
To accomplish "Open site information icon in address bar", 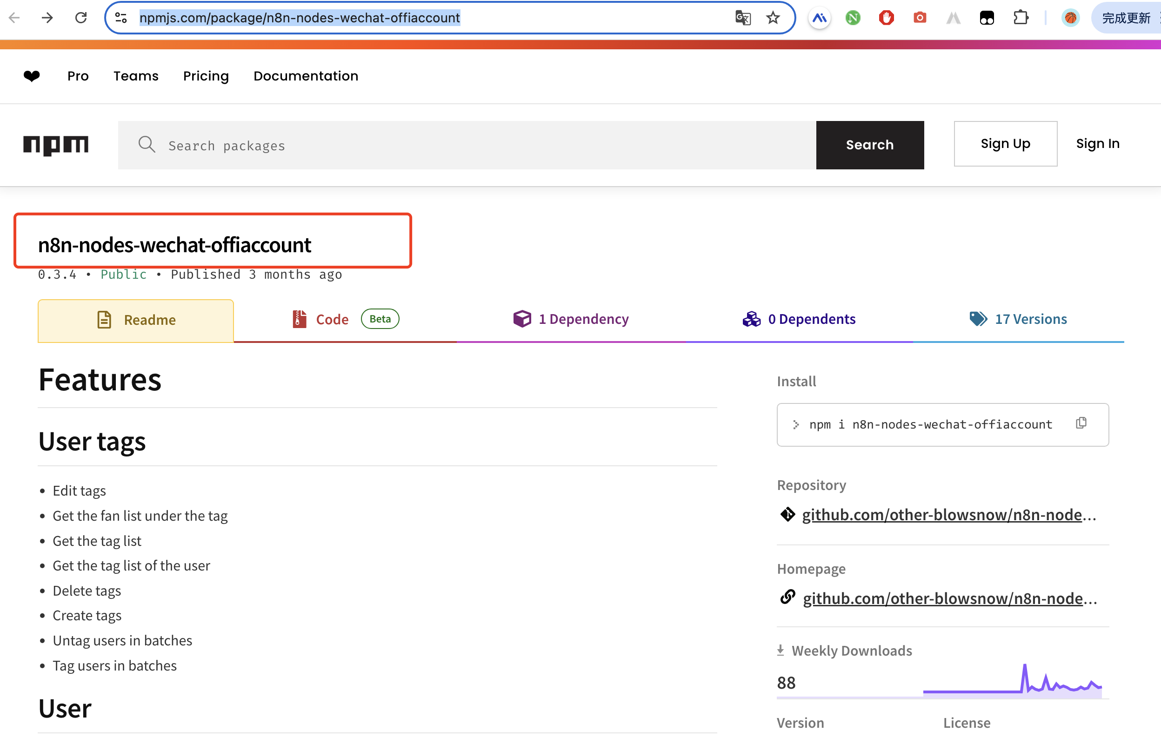I will pos(121,18).
